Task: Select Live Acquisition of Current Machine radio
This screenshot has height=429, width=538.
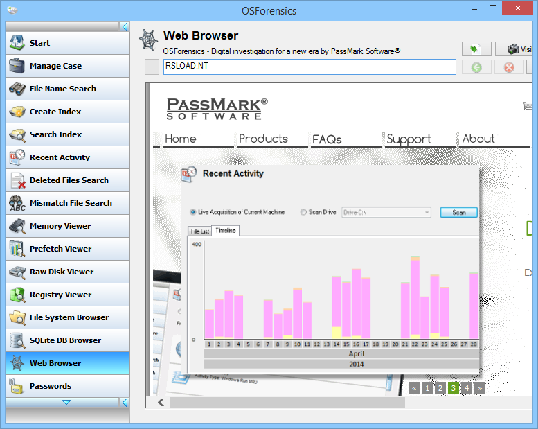Action: pos(193,212)
